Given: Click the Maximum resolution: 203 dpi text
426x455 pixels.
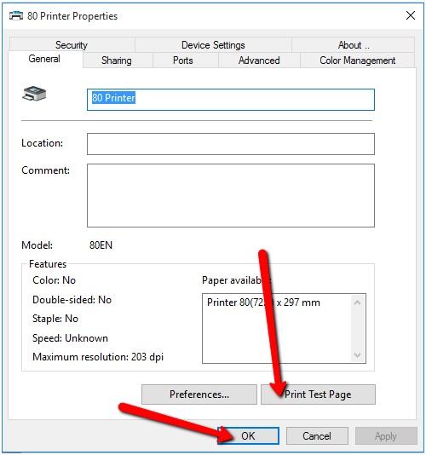Looking at the screenshot, I should (x=98, y=357).
